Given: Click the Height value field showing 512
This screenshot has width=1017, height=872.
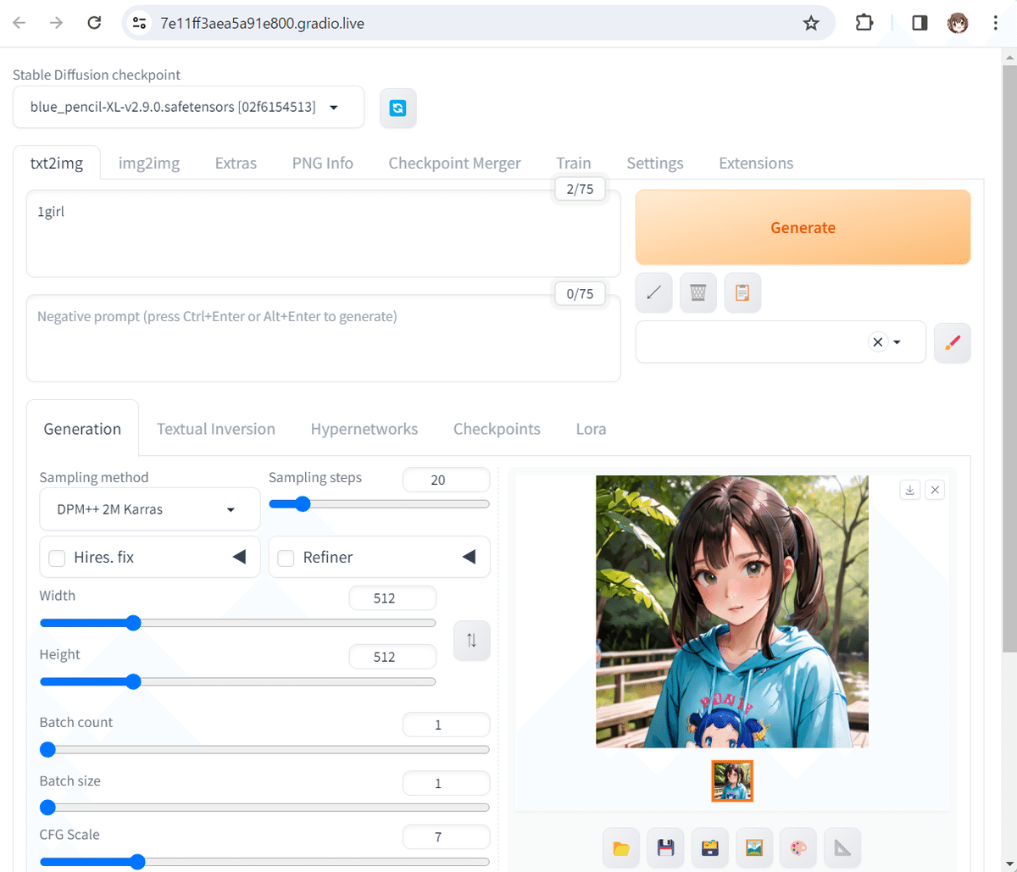Looking at the screenshot, I should point(392,657).
